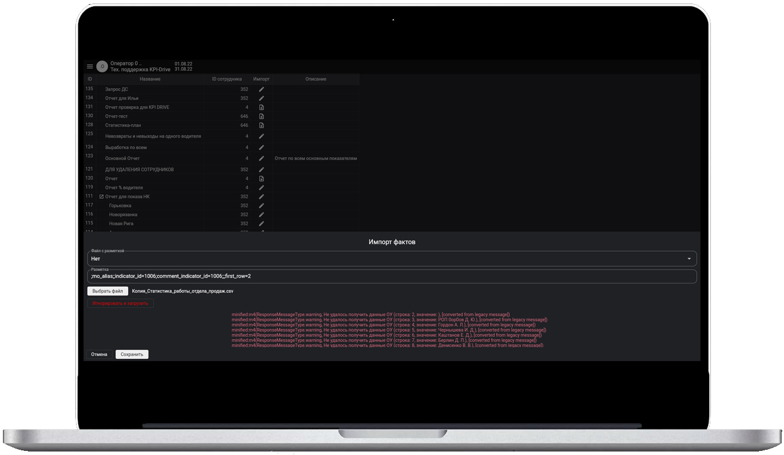Image resolution: width=784 pixels, height=455 pixels.
Task: Click the file upload icon for Статистика-план
Action: coord(262,125)
